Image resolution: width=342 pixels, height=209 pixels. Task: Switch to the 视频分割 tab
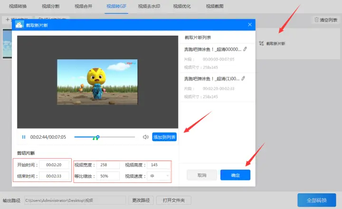(x=51, y=6)
